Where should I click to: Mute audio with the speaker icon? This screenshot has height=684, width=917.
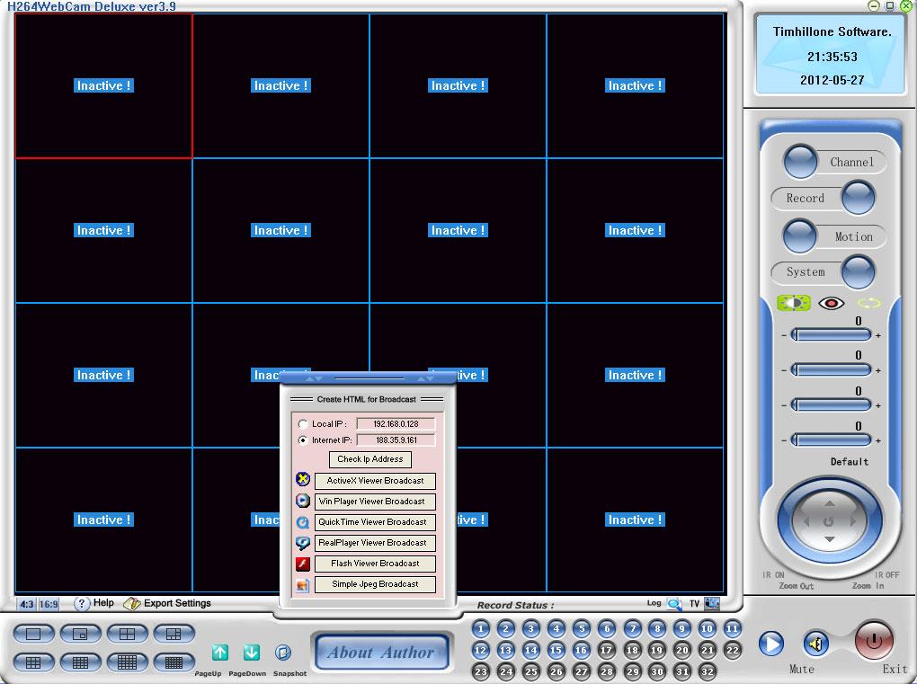(816, 644)
